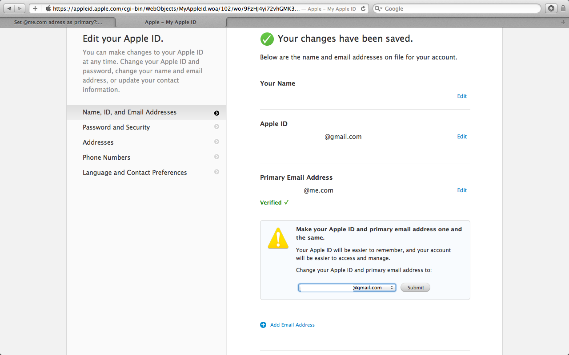569x355 pixels.
Task: Click the 'Edit your Apple ID.' heading
Action: pos(123,39)
